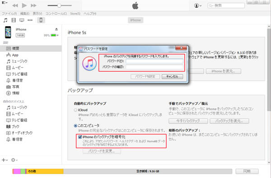Click the 同期 sync button
The height and width of the screenshot is (178, 271).
pyautogui.click(x=247, y=171)
